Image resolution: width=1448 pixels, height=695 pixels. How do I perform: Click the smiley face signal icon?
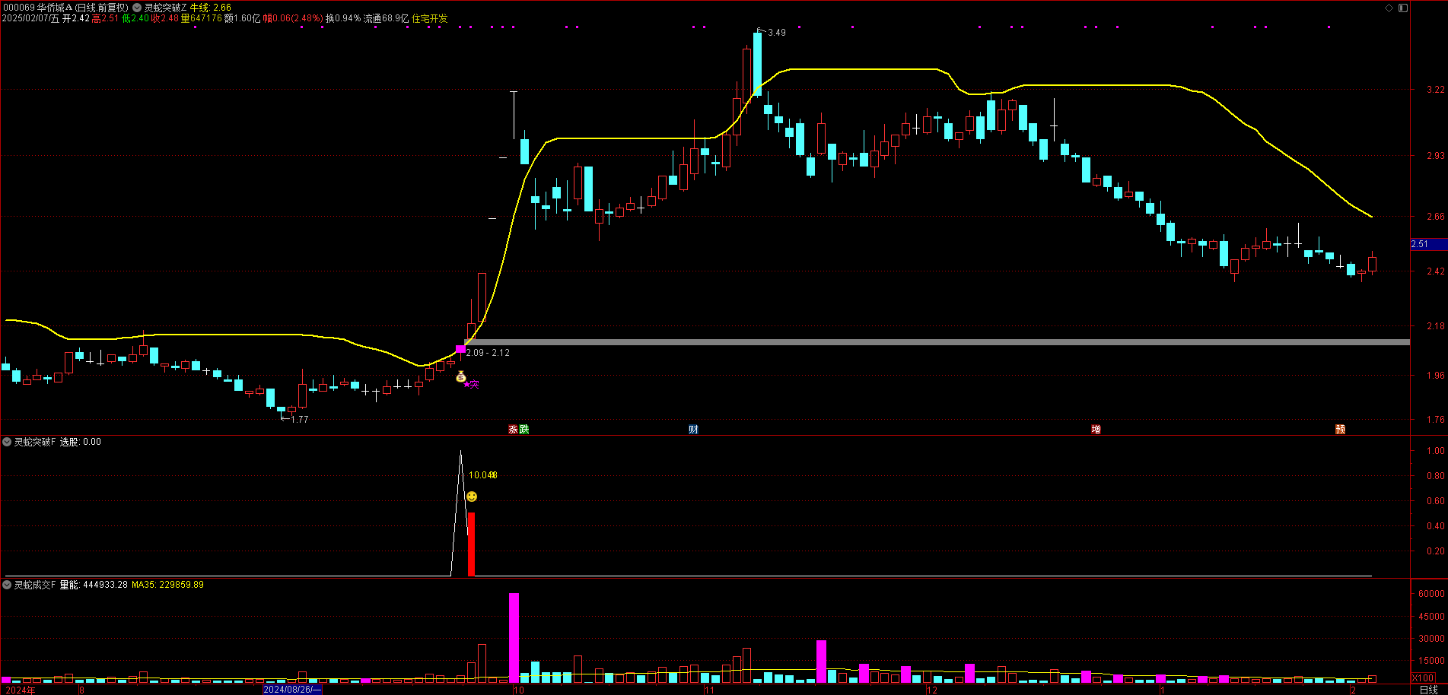pyautogui.click(x=472, y=497)
